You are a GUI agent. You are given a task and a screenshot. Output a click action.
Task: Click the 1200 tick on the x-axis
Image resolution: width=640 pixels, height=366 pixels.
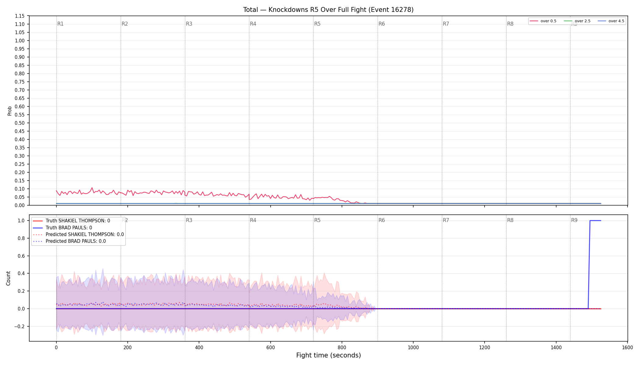[485, 347]
